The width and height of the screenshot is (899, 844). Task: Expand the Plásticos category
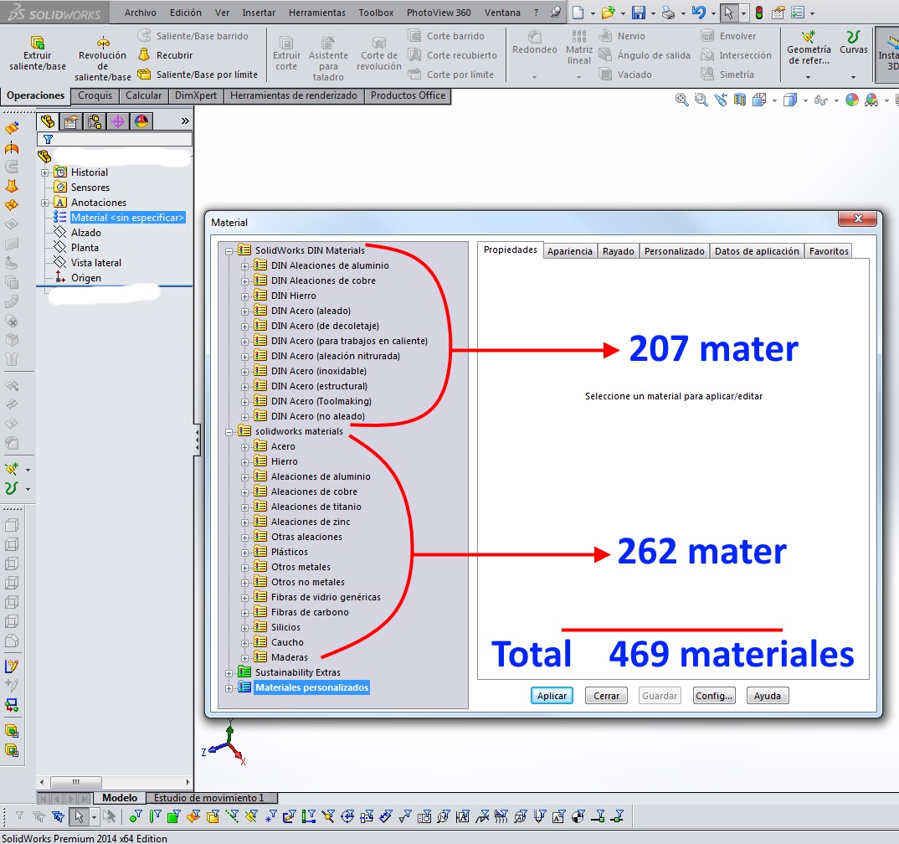244,553
